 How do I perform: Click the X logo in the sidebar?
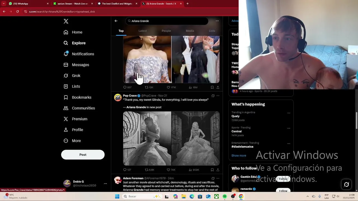click(x=66, y=21)
